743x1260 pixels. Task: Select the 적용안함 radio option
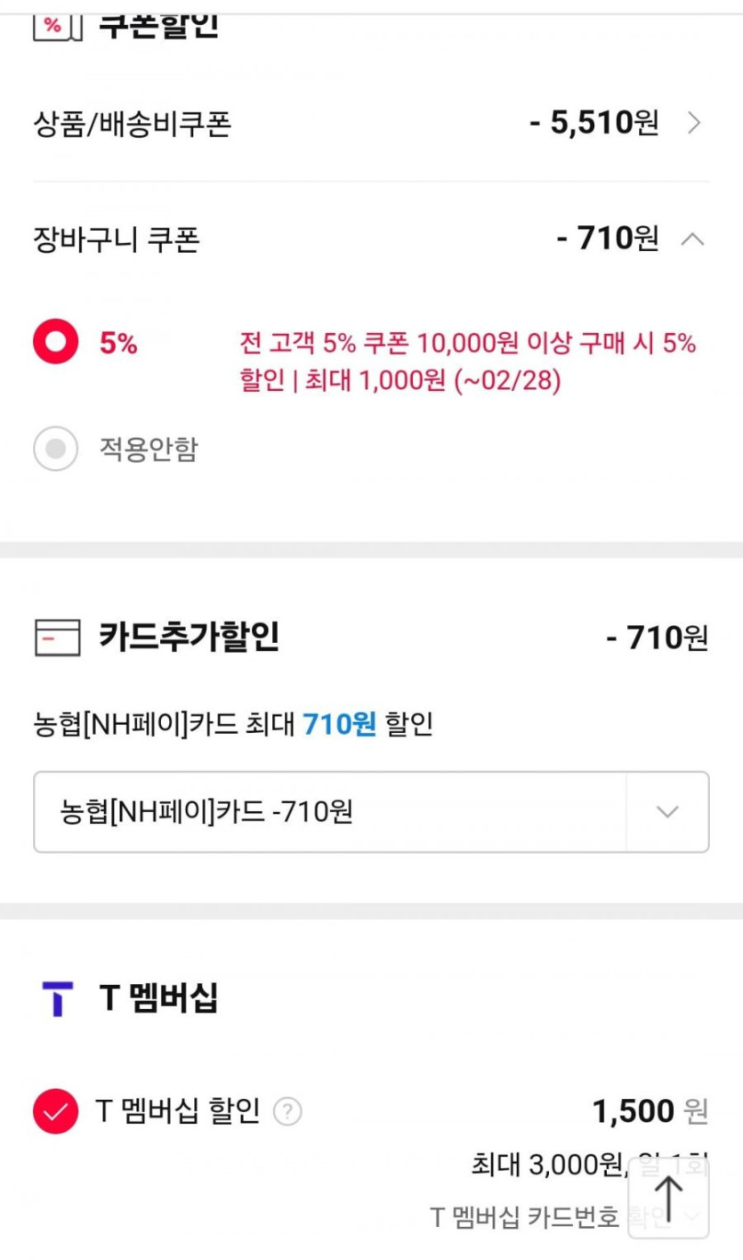56,450
